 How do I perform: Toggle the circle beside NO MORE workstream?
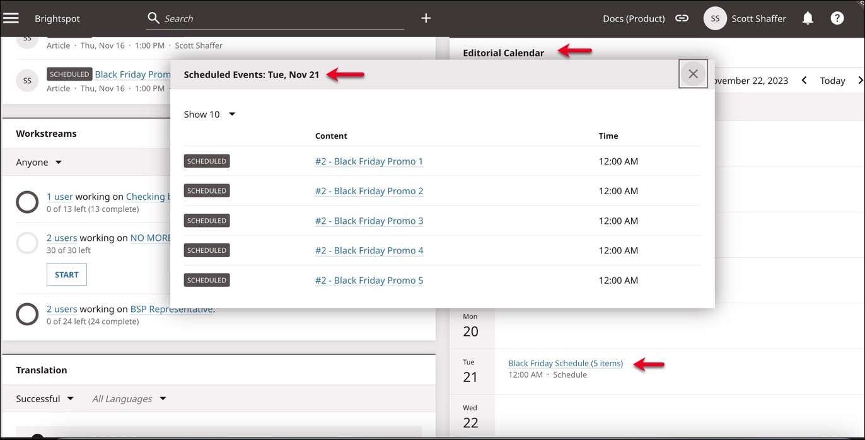(27, 243)
